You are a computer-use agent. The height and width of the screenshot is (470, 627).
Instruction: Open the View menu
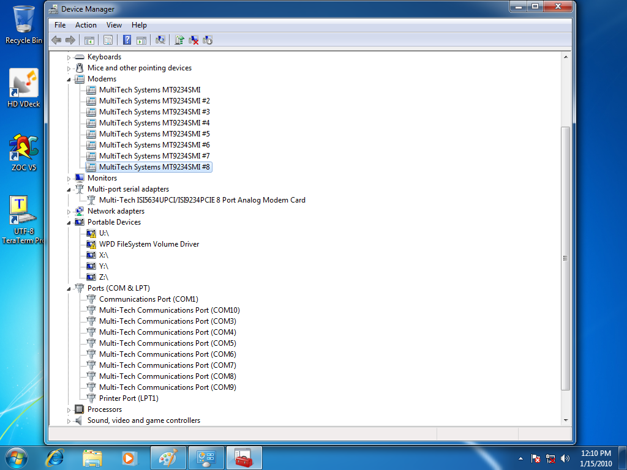coord(114,25)
